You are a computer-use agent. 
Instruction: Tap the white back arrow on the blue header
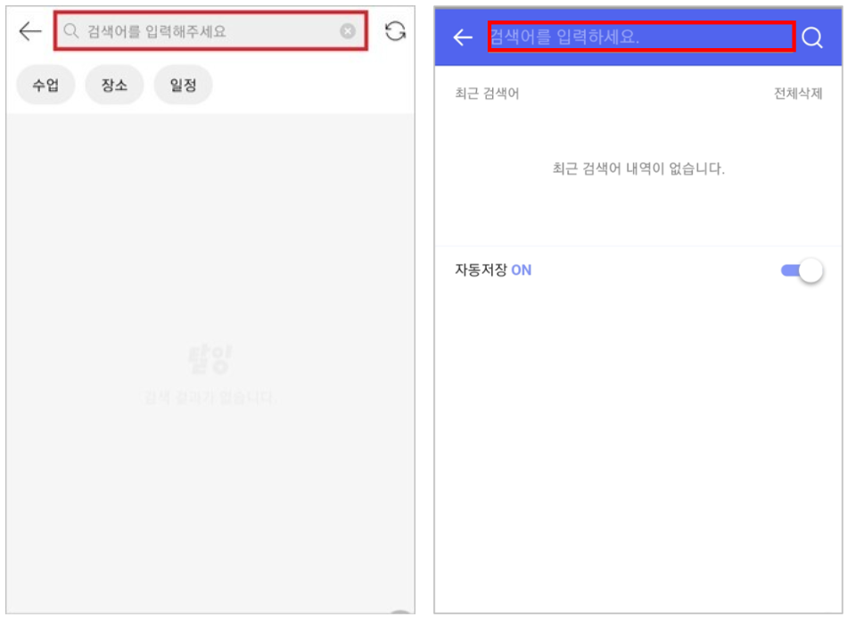(x=463, y=37)
